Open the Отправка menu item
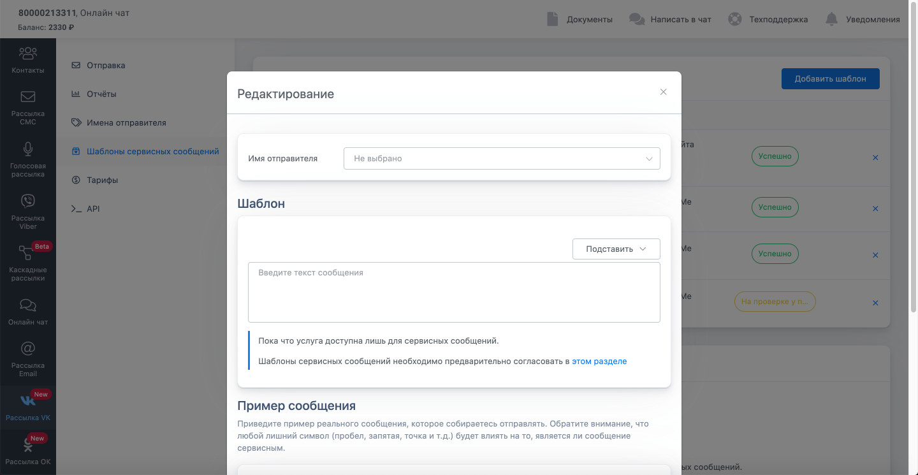The height and width of the screenshot is (475, 918). tap(105, 65)
